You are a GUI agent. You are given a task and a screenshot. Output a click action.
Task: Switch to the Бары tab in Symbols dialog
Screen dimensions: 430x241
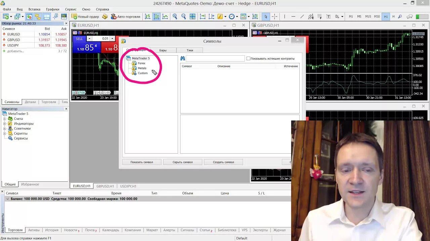pyautogui.click(x=163, y=50)
